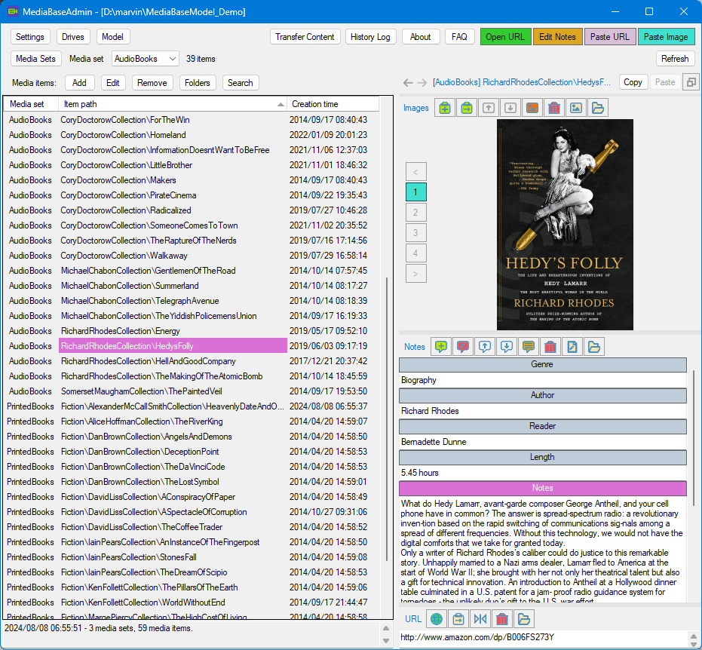Click the detach panel icon beside Paste
Image resolution: width=702 pixels, height=650 pixels.
(x=691, y=82)
